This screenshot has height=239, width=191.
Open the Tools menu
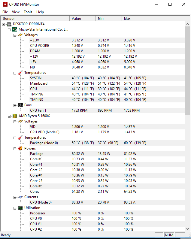[x=28, y=12]
